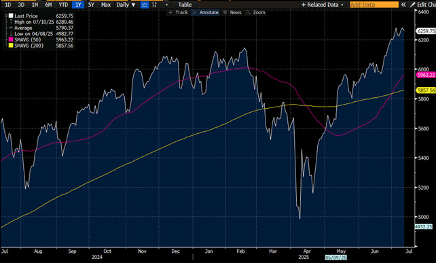
Task: Set range to 1M
Action: (35, 5)
